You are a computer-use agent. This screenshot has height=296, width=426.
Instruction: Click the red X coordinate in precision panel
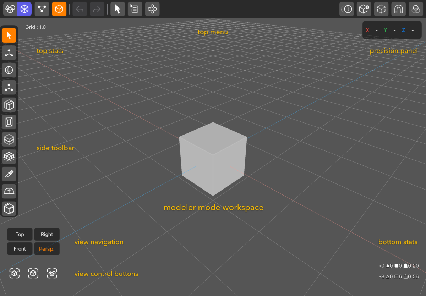(367, 30)
